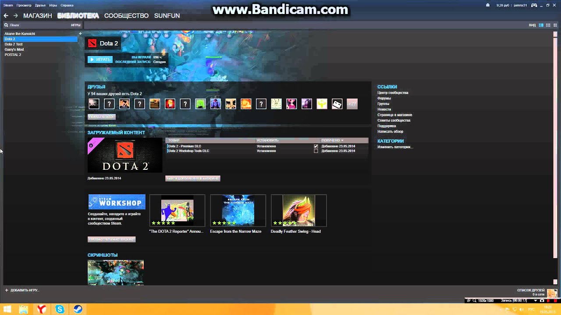The image size is (561, 315).
Task: Open the Просмотр menu
Action: pyautogui.click(x=24, y=5)
